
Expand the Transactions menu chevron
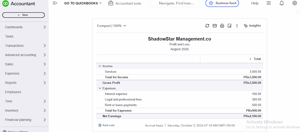(44, 46)
